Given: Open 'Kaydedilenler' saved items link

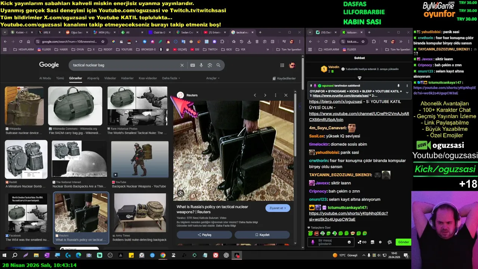Looking at the screenshot, I should [x=284, y=78].
